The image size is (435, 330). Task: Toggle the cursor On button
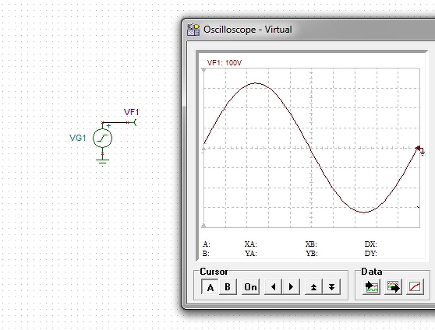click(250, 287)
